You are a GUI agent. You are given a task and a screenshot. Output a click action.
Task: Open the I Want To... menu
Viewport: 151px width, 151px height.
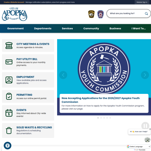(139, 28)
